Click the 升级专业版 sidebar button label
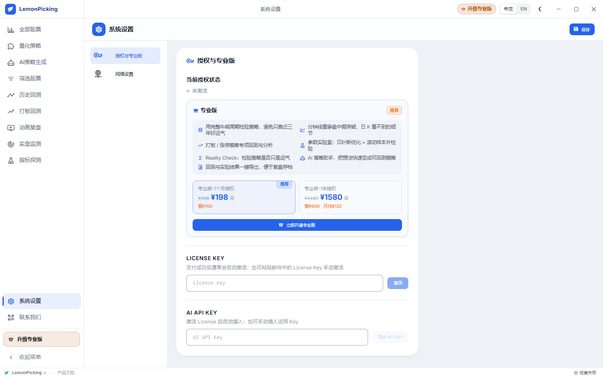603x377 pixels. (x=30, y=339)
